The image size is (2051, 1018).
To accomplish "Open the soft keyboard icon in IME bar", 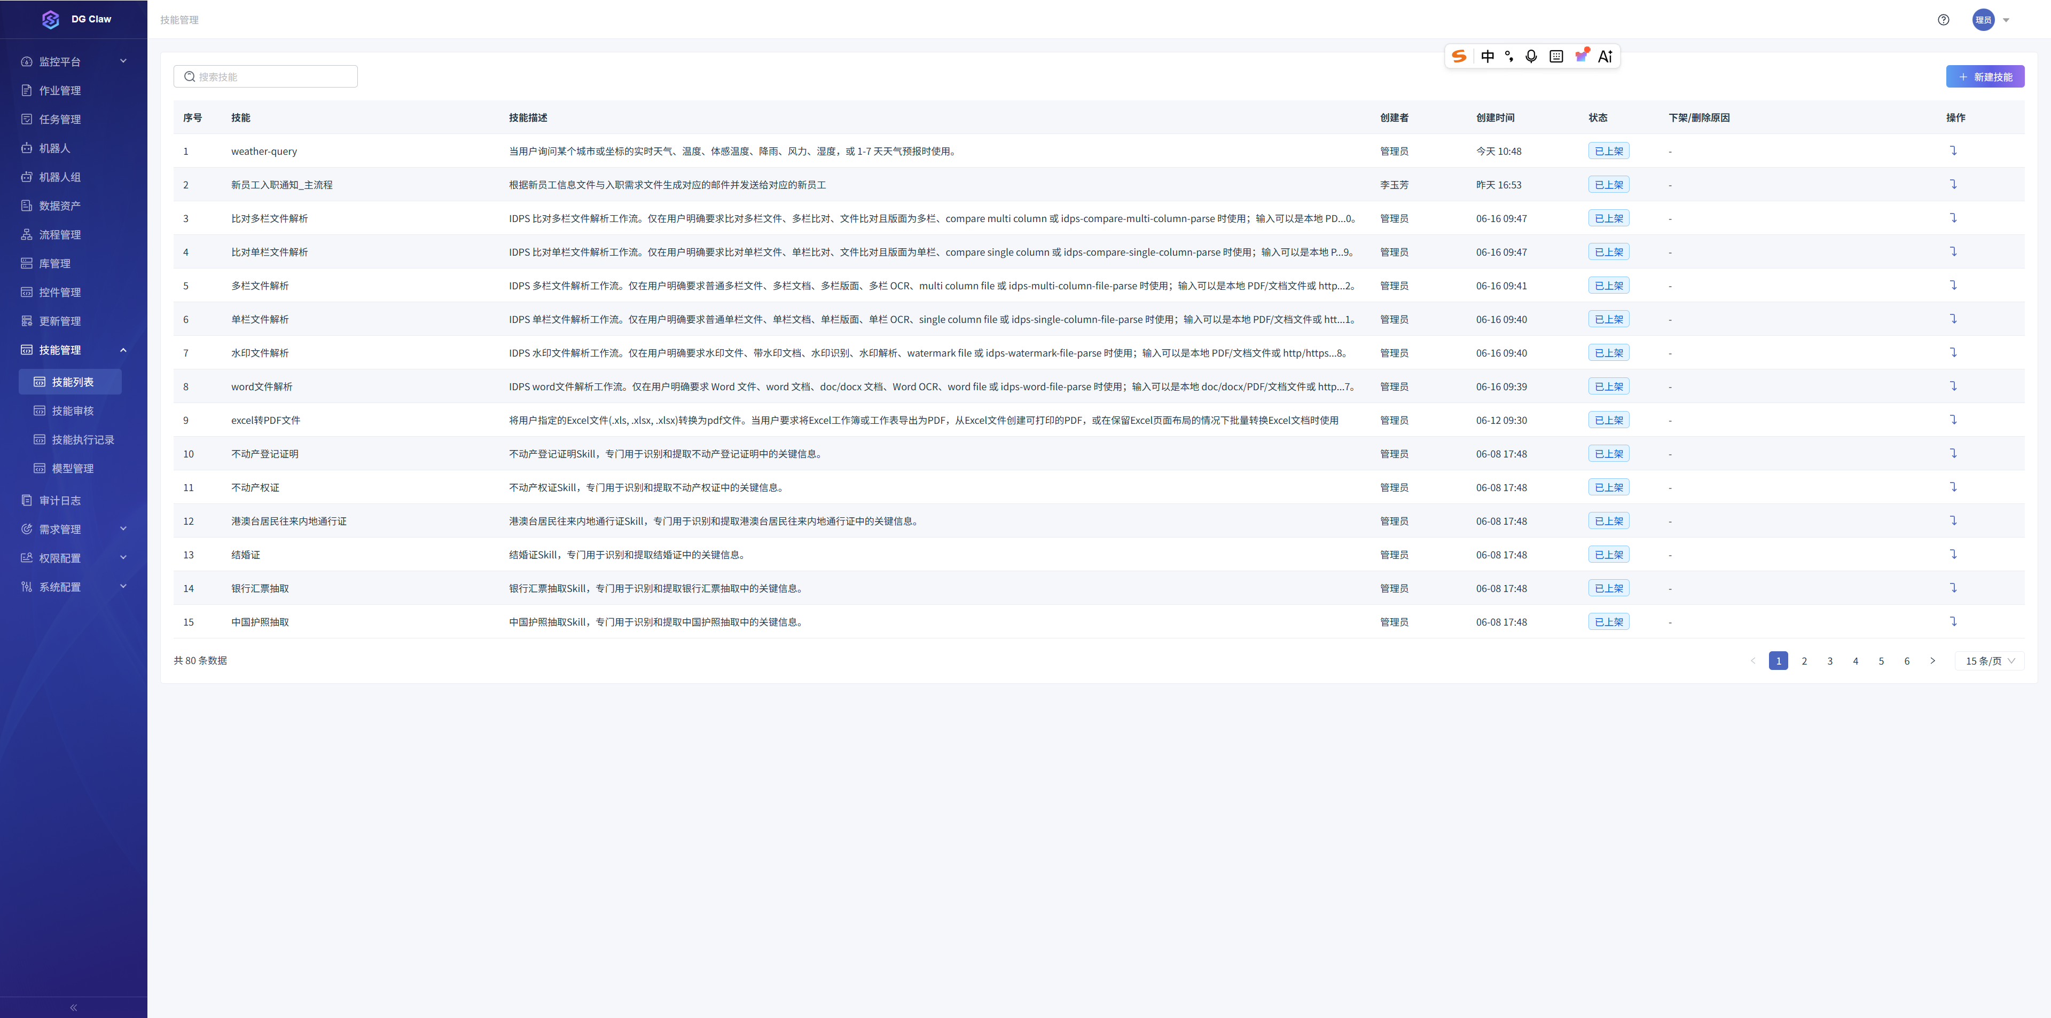I will pos(1556,57).
